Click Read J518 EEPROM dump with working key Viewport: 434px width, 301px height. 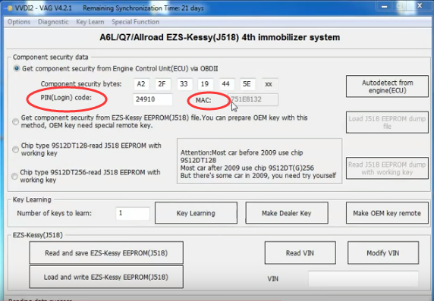click(387, 168)
